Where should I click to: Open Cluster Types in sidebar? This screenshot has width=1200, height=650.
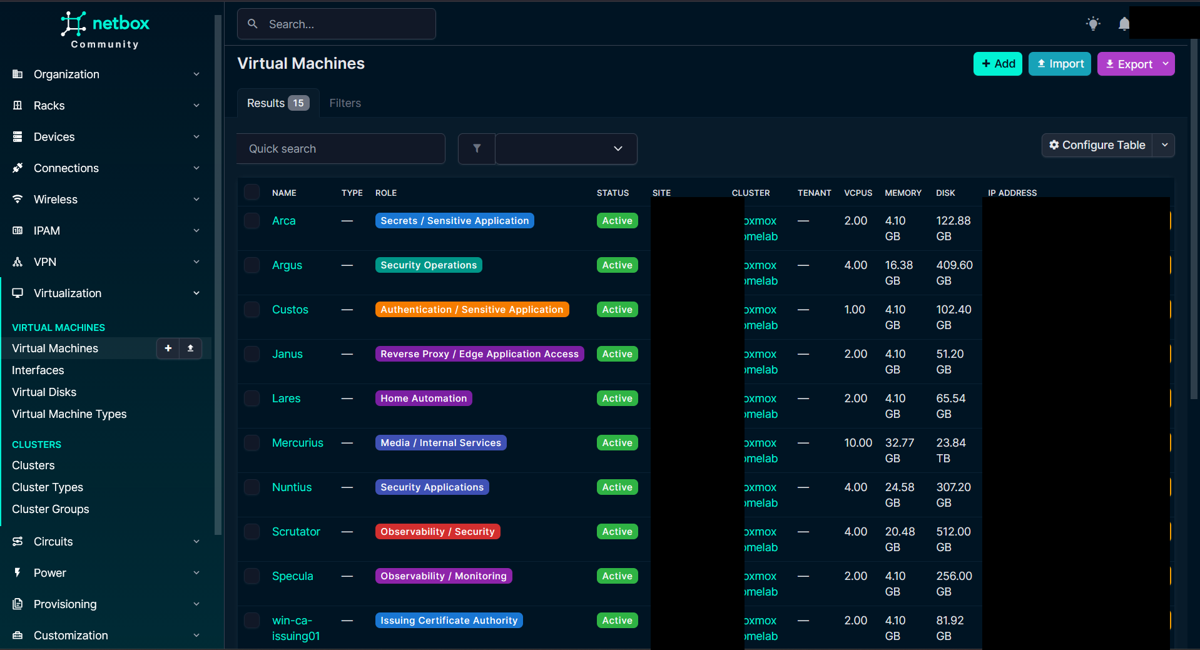click(x=48, y=487)
